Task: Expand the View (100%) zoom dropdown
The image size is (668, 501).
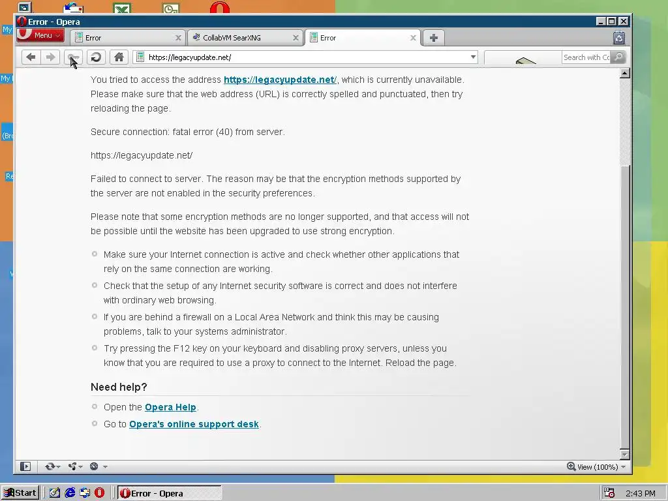Action: click(623, 467)
